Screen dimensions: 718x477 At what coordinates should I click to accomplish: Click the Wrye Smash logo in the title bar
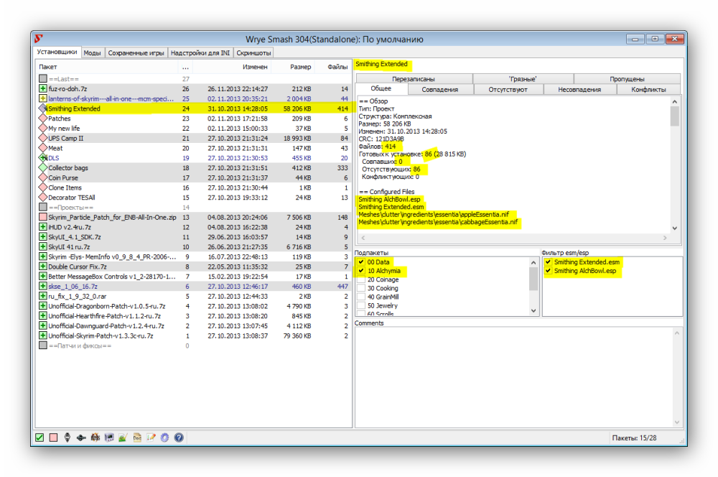(x=39, y=39)
